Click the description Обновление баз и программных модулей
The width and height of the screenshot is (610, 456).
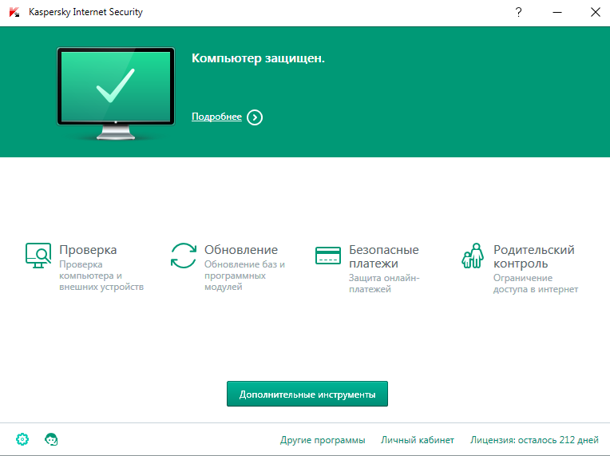(244, 276)
